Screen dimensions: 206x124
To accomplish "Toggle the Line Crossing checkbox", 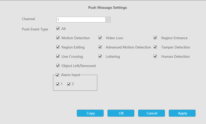I will (x=58, y=56).
